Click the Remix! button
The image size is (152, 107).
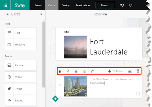point(105,5)
